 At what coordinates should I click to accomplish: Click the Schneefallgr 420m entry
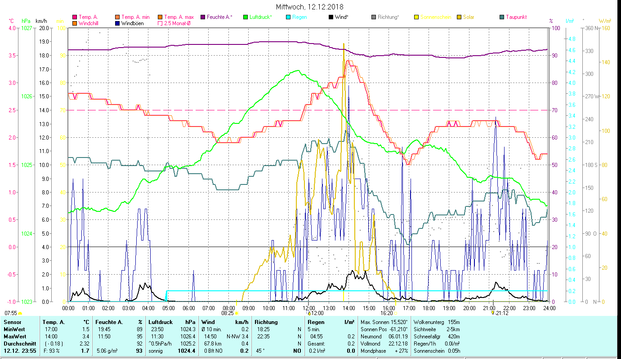436,337
